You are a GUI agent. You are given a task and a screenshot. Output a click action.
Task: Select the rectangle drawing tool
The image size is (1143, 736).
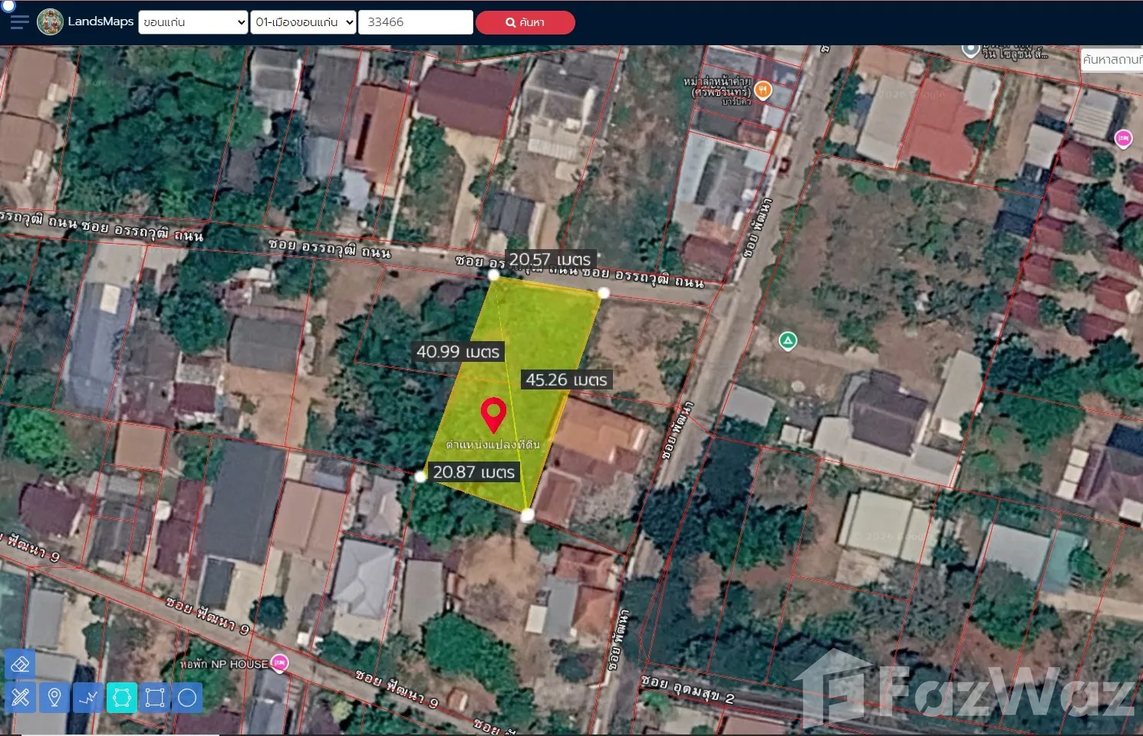(x=154, y=698)
